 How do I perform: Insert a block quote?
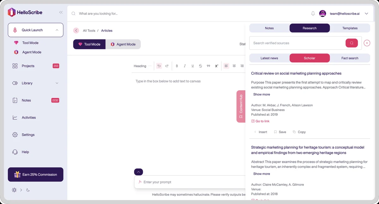(208, 66)
